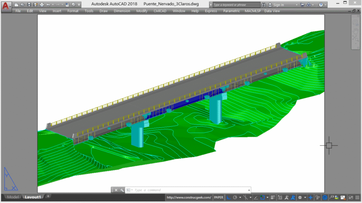Open Polar tracking angle dropdown
This screenshot has width=362, height=203.
[x=240, y=198]
